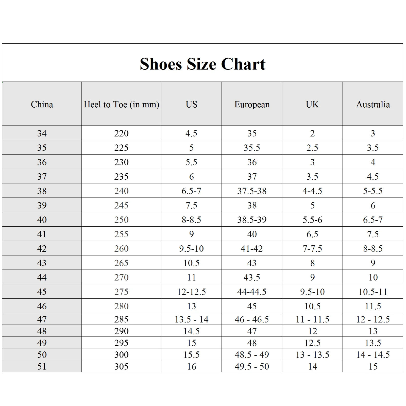Click the Shoes Size Chart title
Screen dimensions: 406x406
202,64
